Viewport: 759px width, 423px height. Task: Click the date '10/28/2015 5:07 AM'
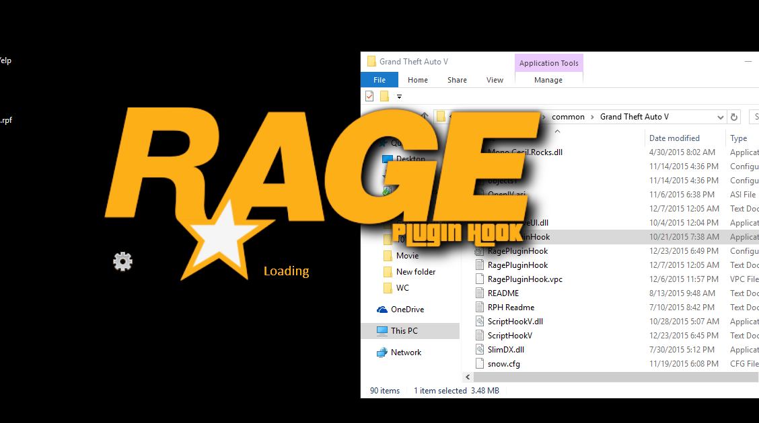point(684,321)
